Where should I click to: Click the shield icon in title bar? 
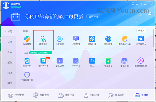click(x=137, y=4)
